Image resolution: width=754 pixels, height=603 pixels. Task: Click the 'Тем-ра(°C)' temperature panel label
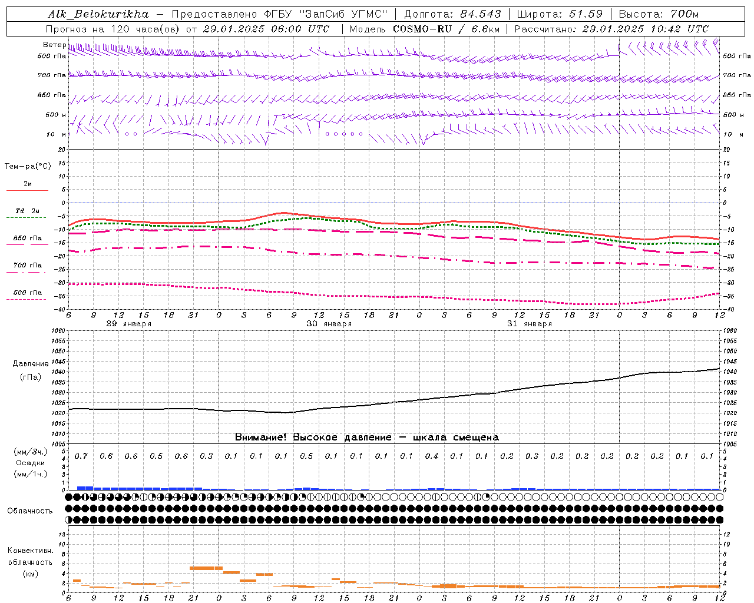point(28,167)
